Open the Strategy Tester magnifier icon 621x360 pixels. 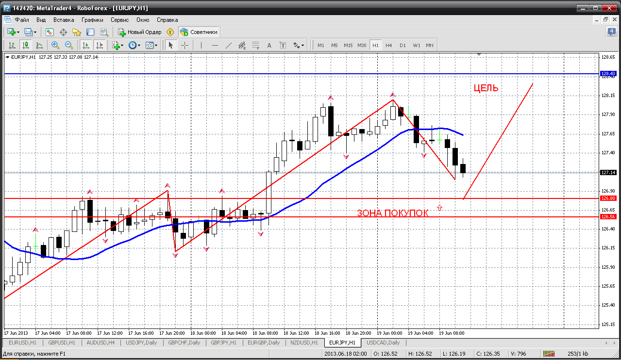click(x=104, y=32)
